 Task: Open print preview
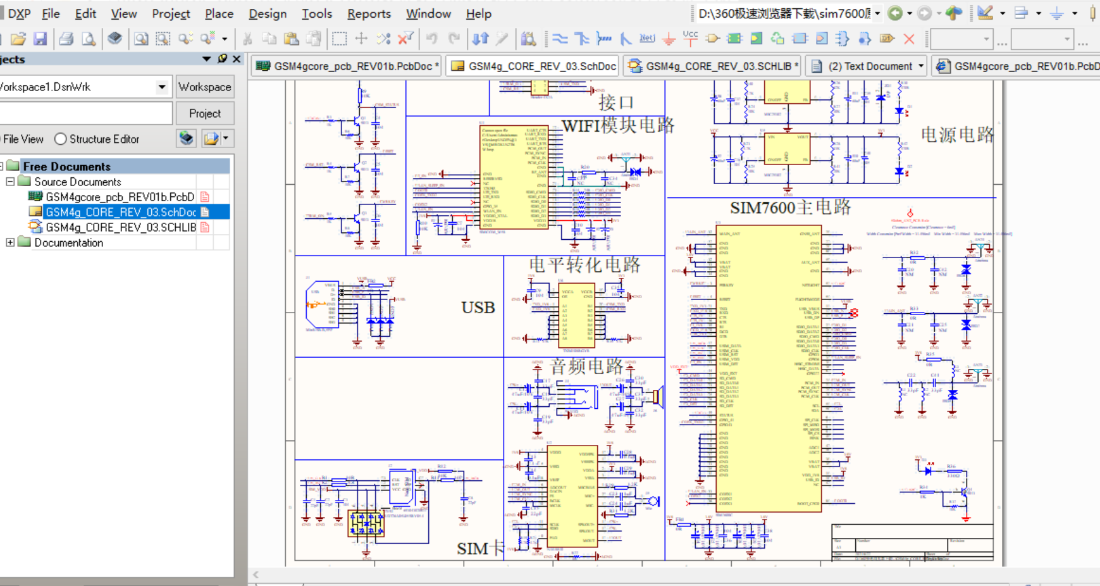89,39
